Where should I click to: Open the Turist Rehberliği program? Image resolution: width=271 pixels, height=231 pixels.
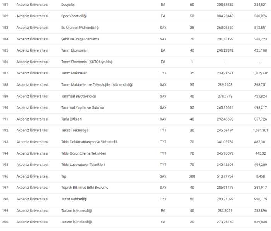pos(75,199)
